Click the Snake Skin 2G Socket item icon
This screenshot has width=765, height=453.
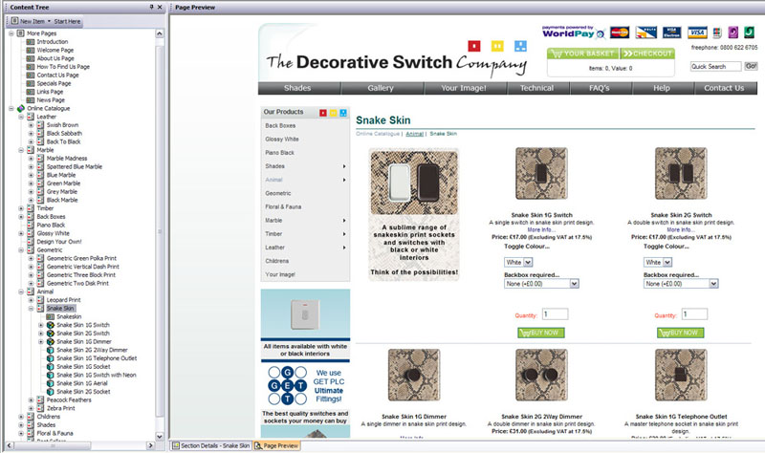51,391
